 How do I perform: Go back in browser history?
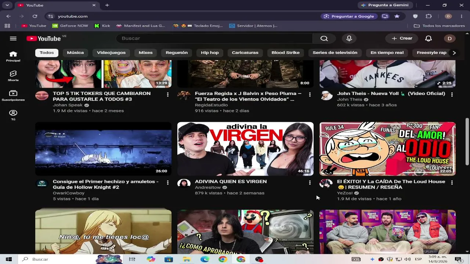8,16
